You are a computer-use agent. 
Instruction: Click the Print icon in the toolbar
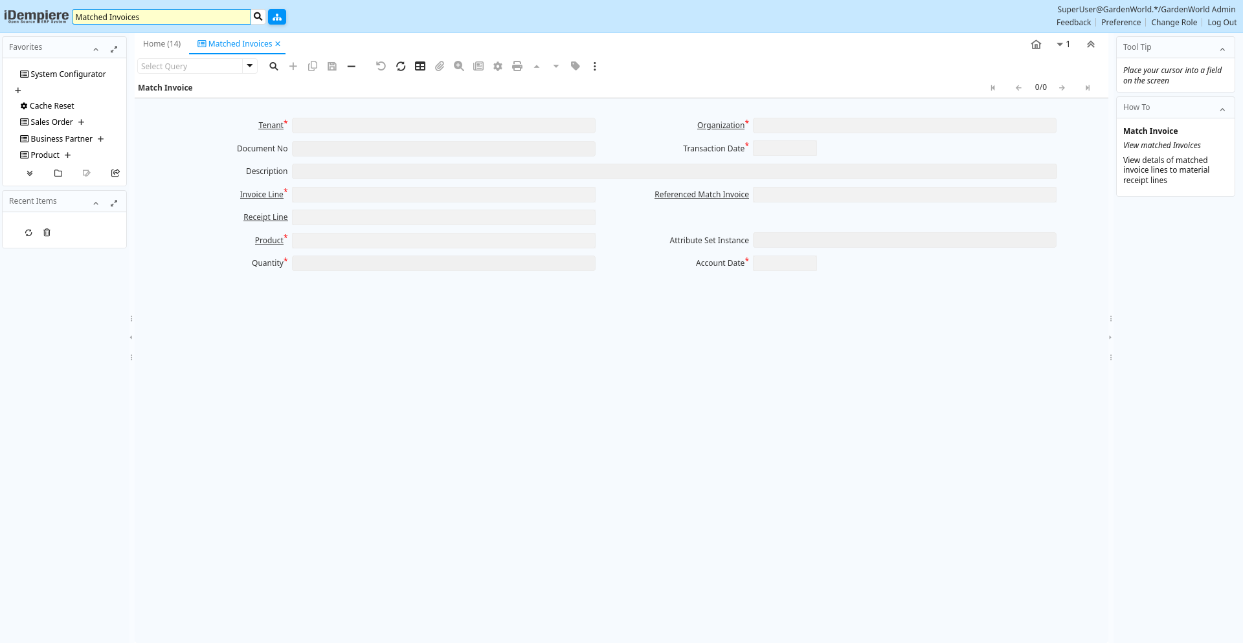click(x=517, y=66)
